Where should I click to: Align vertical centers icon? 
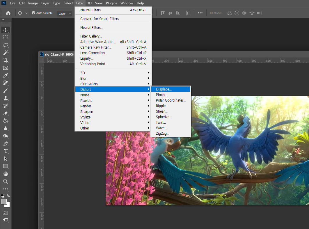coord(170,13)
